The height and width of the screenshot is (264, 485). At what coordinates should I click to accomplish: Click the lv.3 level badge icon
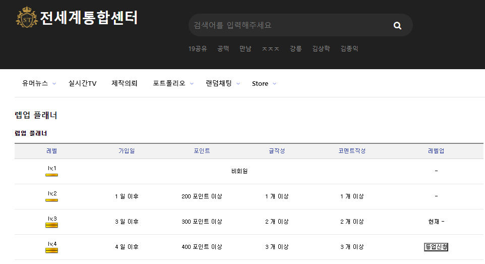51,225
